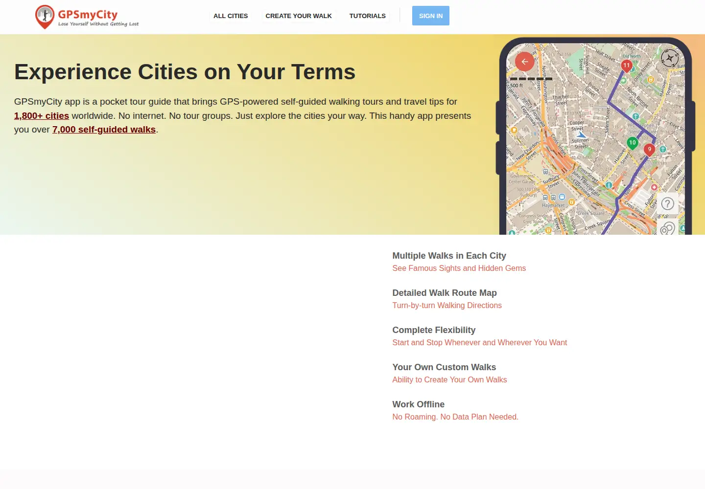
Task: Click No Roaming. No Data Plan Needed.
Action: click(455, 417)
